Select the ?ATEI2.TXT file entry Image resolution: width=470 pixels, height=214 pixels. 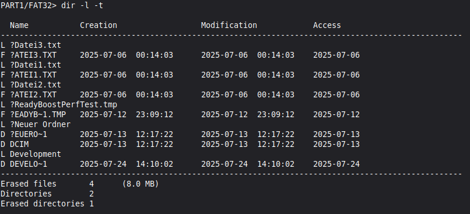pyautogui.click(x=180, y=94)
